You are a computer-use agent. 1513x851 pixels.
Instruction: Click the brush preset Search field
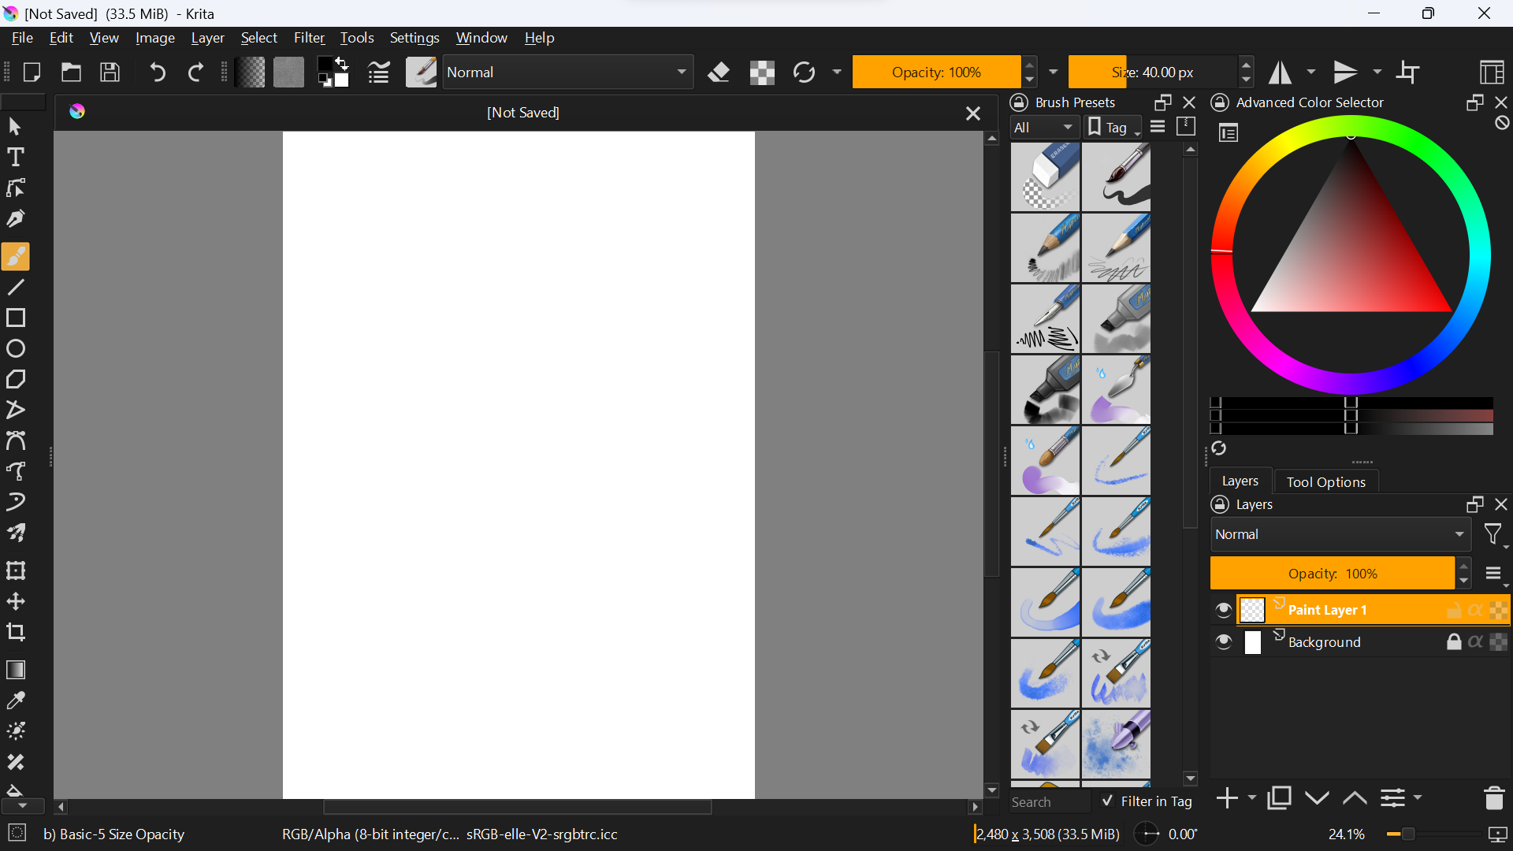pos(1048,802)
